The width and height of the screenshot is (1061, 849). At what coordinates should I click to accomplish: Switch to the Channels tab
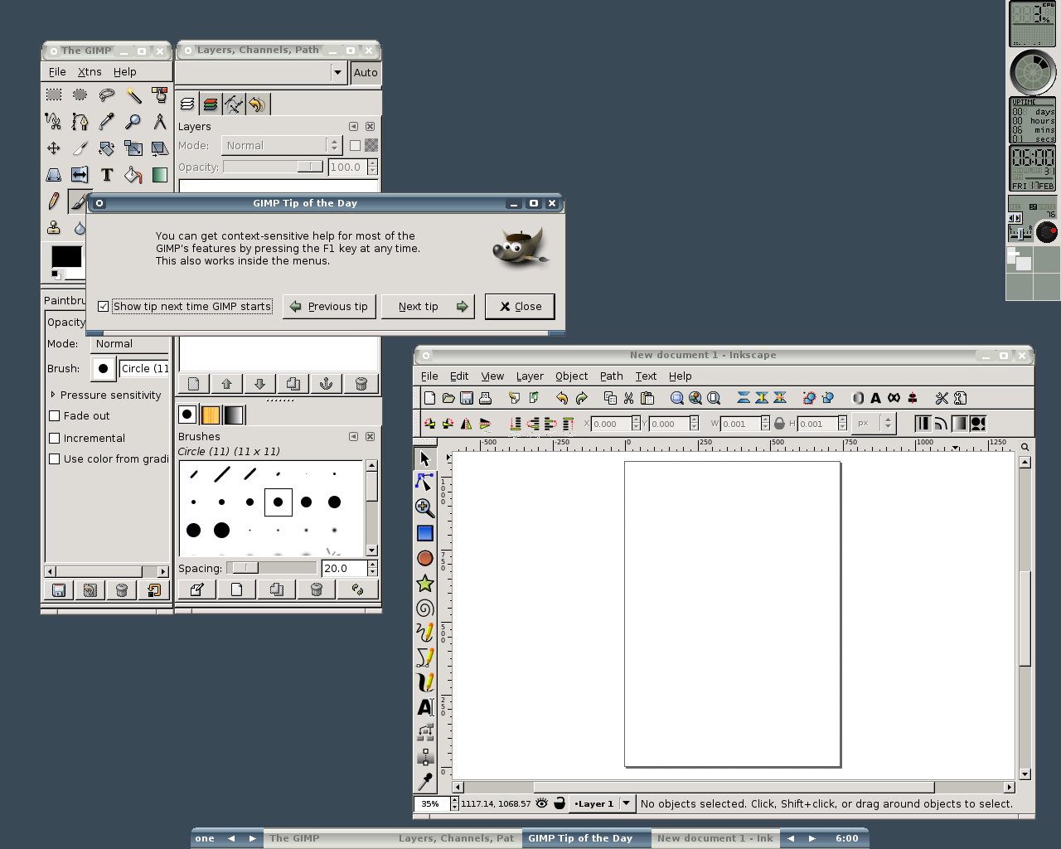pos(211,104)
